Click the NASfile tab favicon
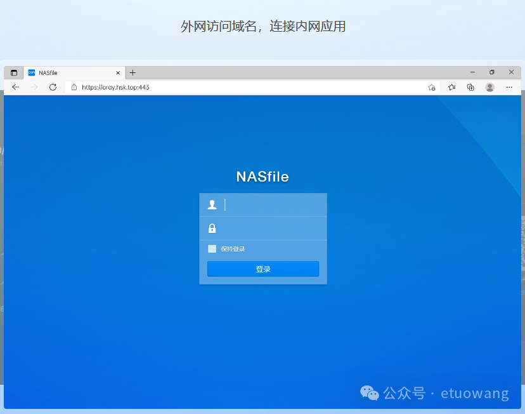525x414 pixels. (32, 73)
